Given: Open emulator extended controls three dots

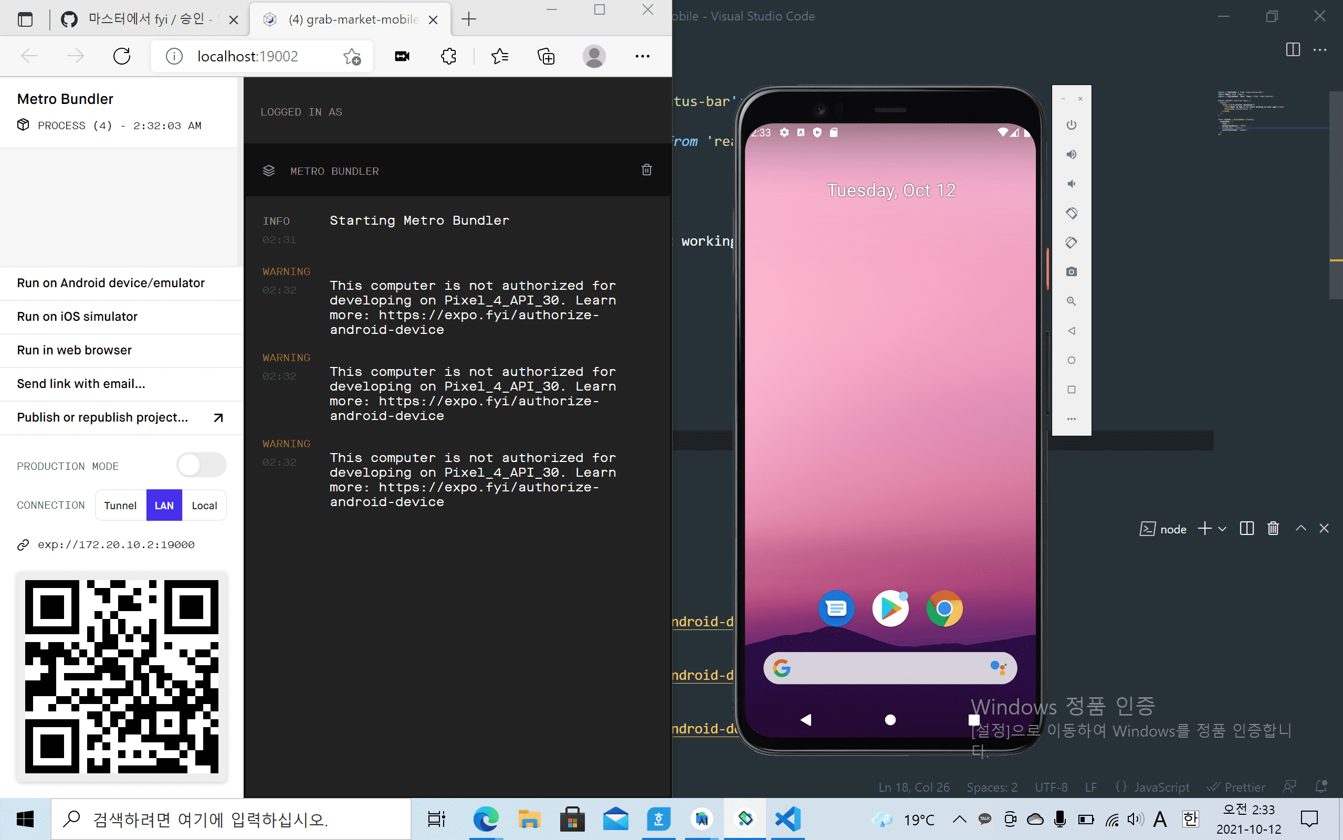Looking at the screenshot, I should pos(1072,419).
